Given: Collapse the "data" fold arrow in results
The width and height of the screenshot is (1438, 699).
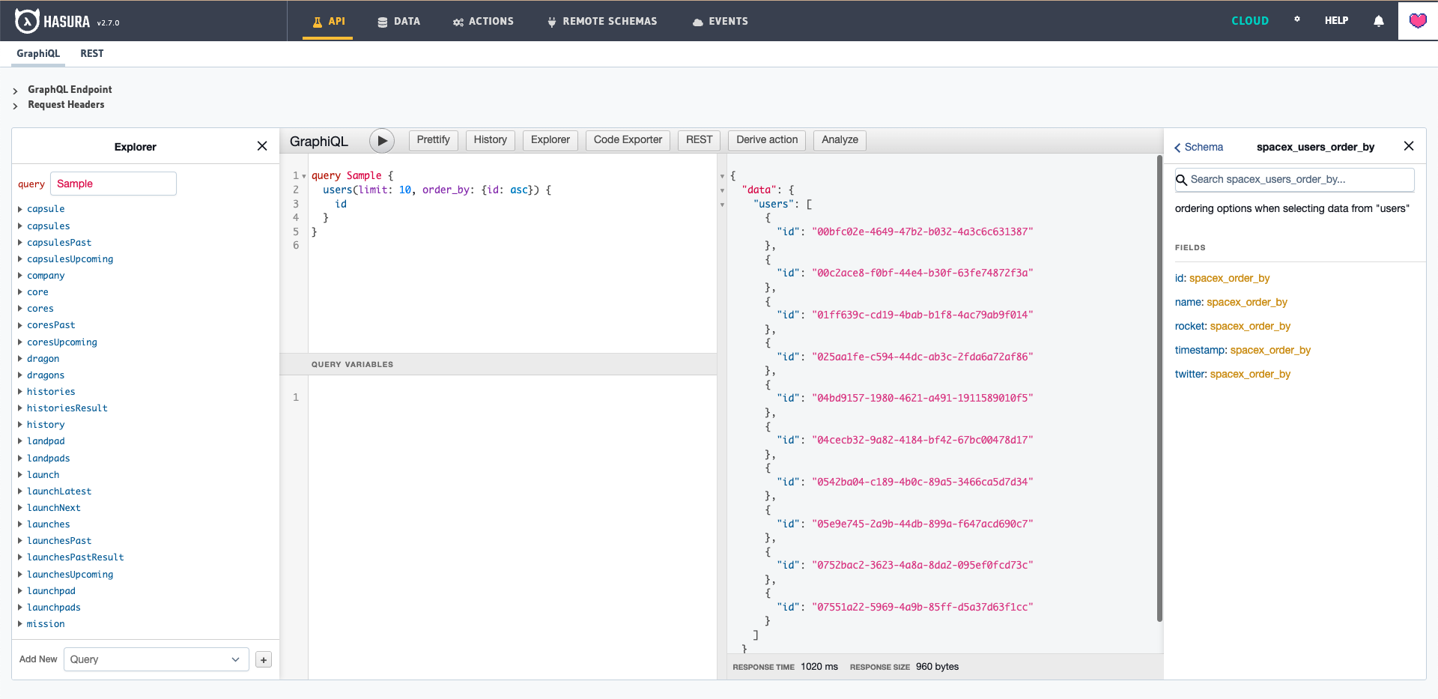Looking at the screenshot, I should tap(722, 190).
